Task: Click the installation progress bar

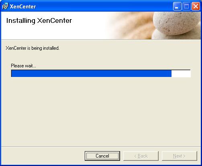Action: coord(101,73)
